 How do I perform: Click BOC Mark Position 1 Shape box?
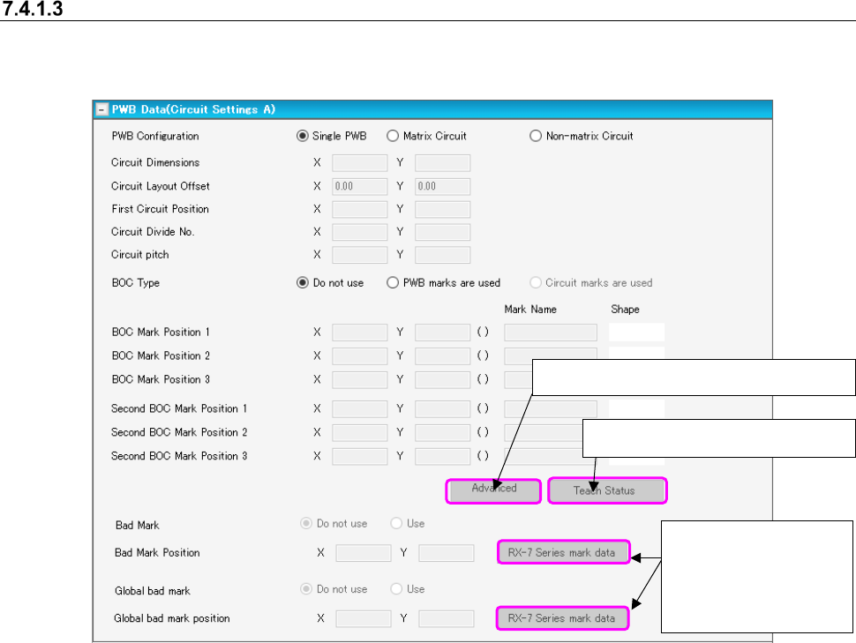[x=636, y=333]
